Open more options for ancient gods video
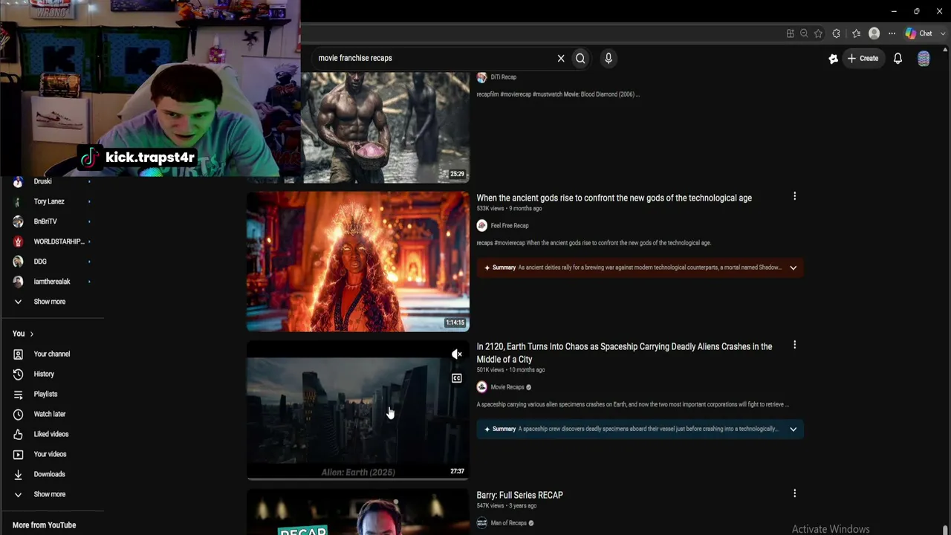951x535 pixels. (x=794, y=196)
